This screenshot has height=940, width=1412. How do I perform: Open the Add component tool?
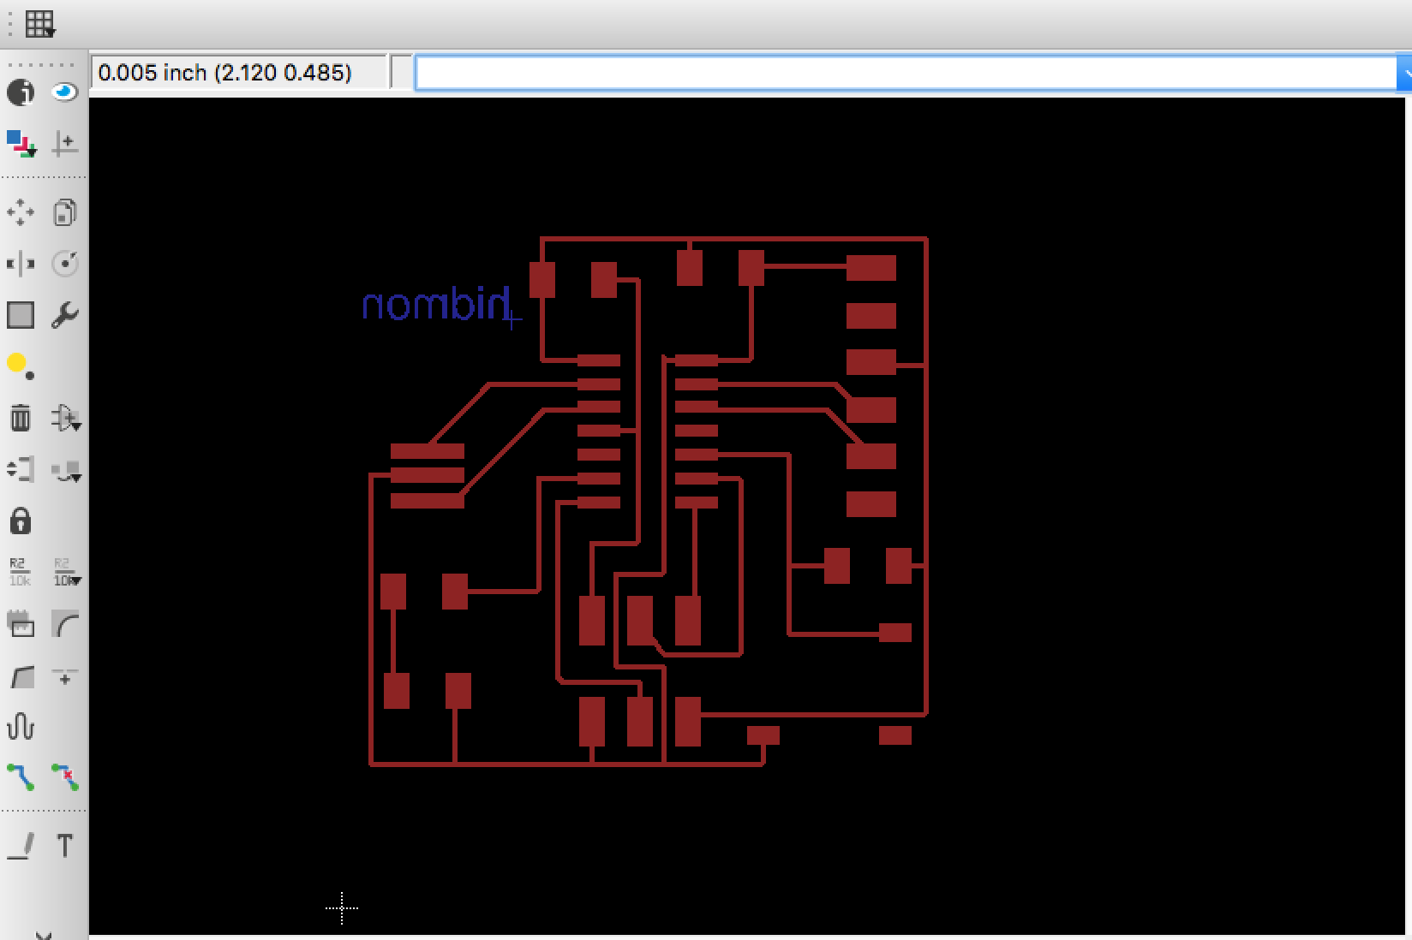[x=66, y=419]
